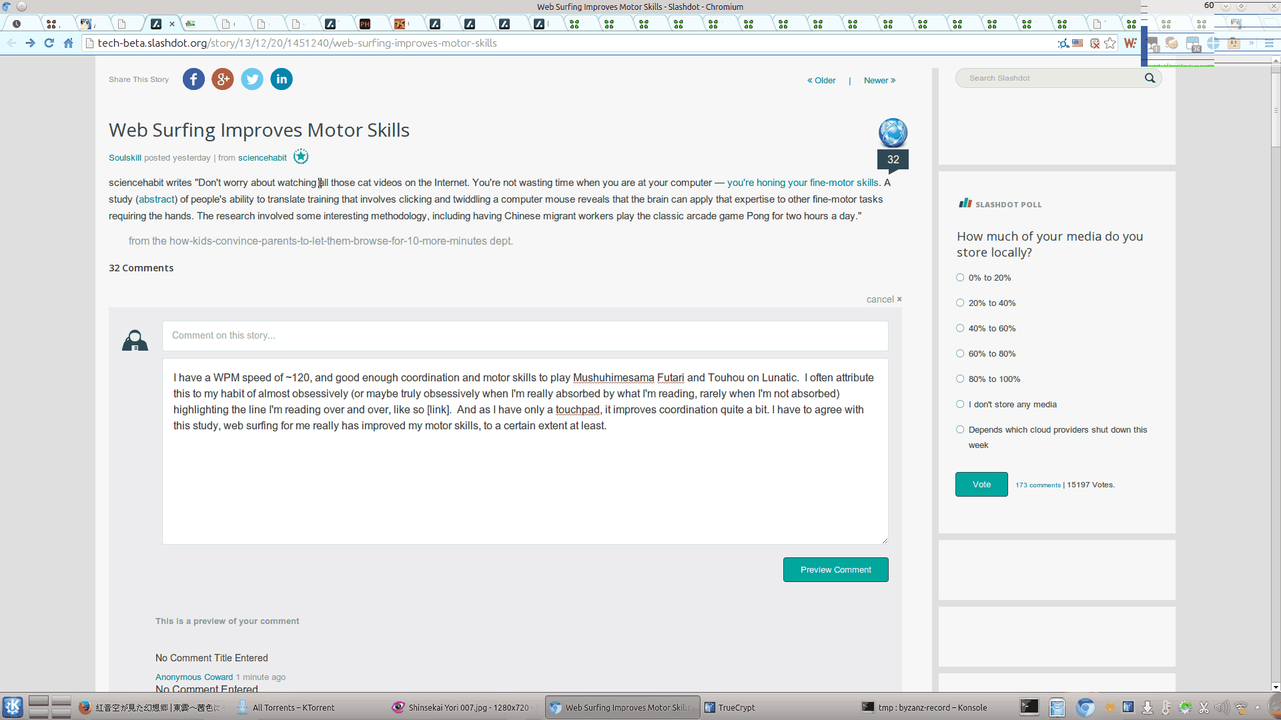Click the thermometer tray icon
1281x720 pixels.
(1166, 707)
